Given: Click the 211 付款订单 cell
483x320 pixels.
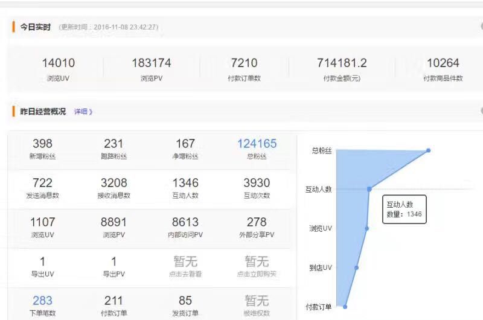Looking at the screenshot, I should pyautogui.click(x=114, y=306).
